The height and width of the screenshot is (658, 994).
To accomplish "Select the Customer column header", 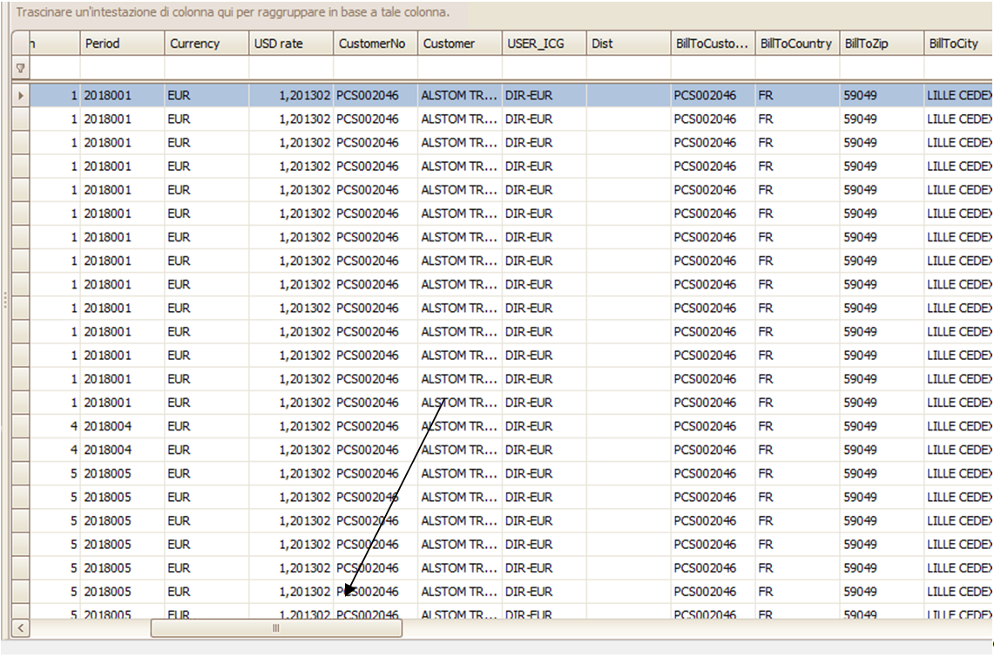I will (x=459, y=44).
